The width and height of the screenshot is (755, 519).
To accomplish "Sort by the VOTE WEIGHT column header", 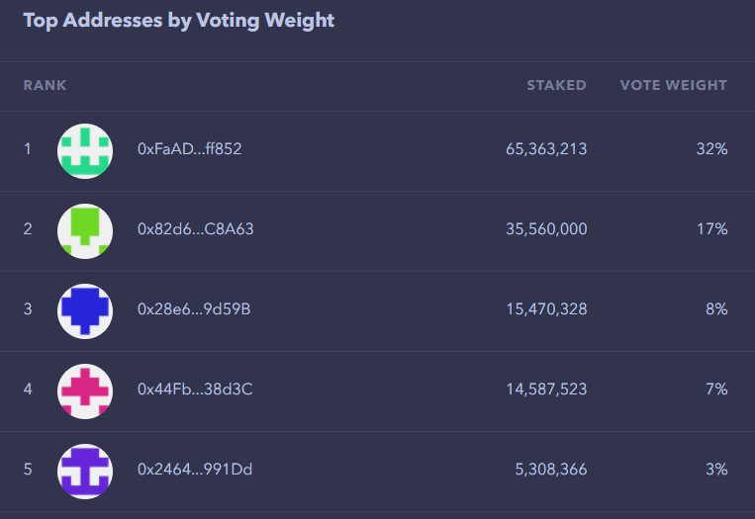I will pyautogui.click(x=674, y=85).
